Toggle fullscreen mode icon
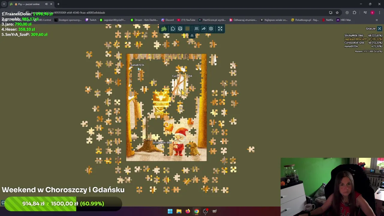 [x=220, y=29]
